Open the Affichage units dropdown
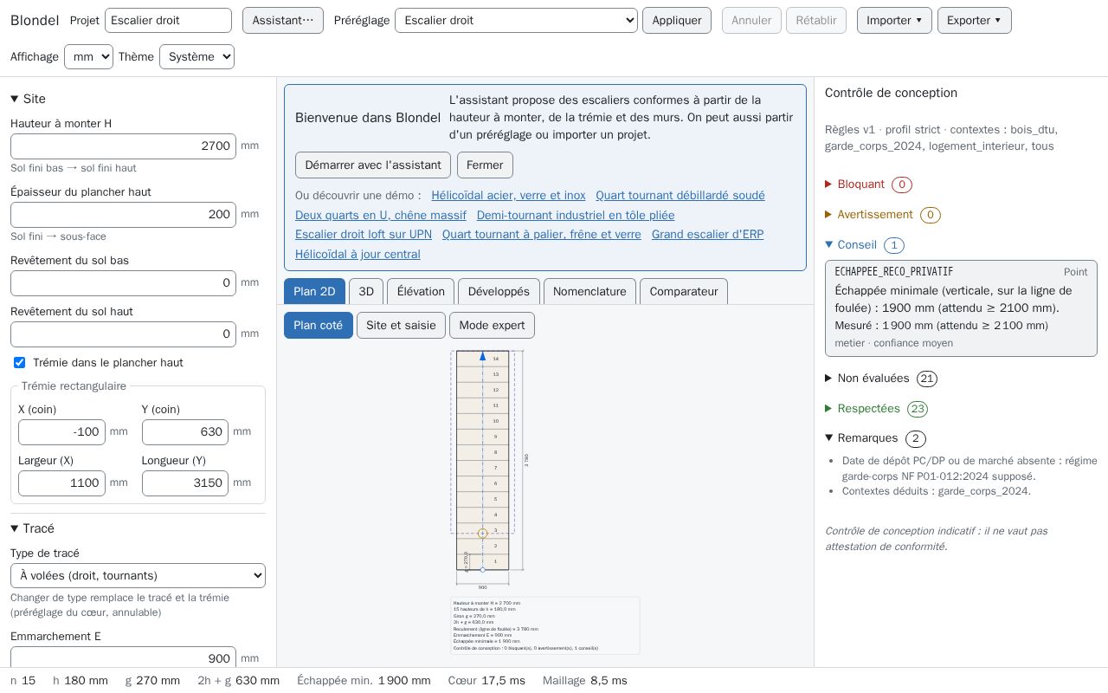This screenshot has width=1108, height=693. click(x=88, y=56)
